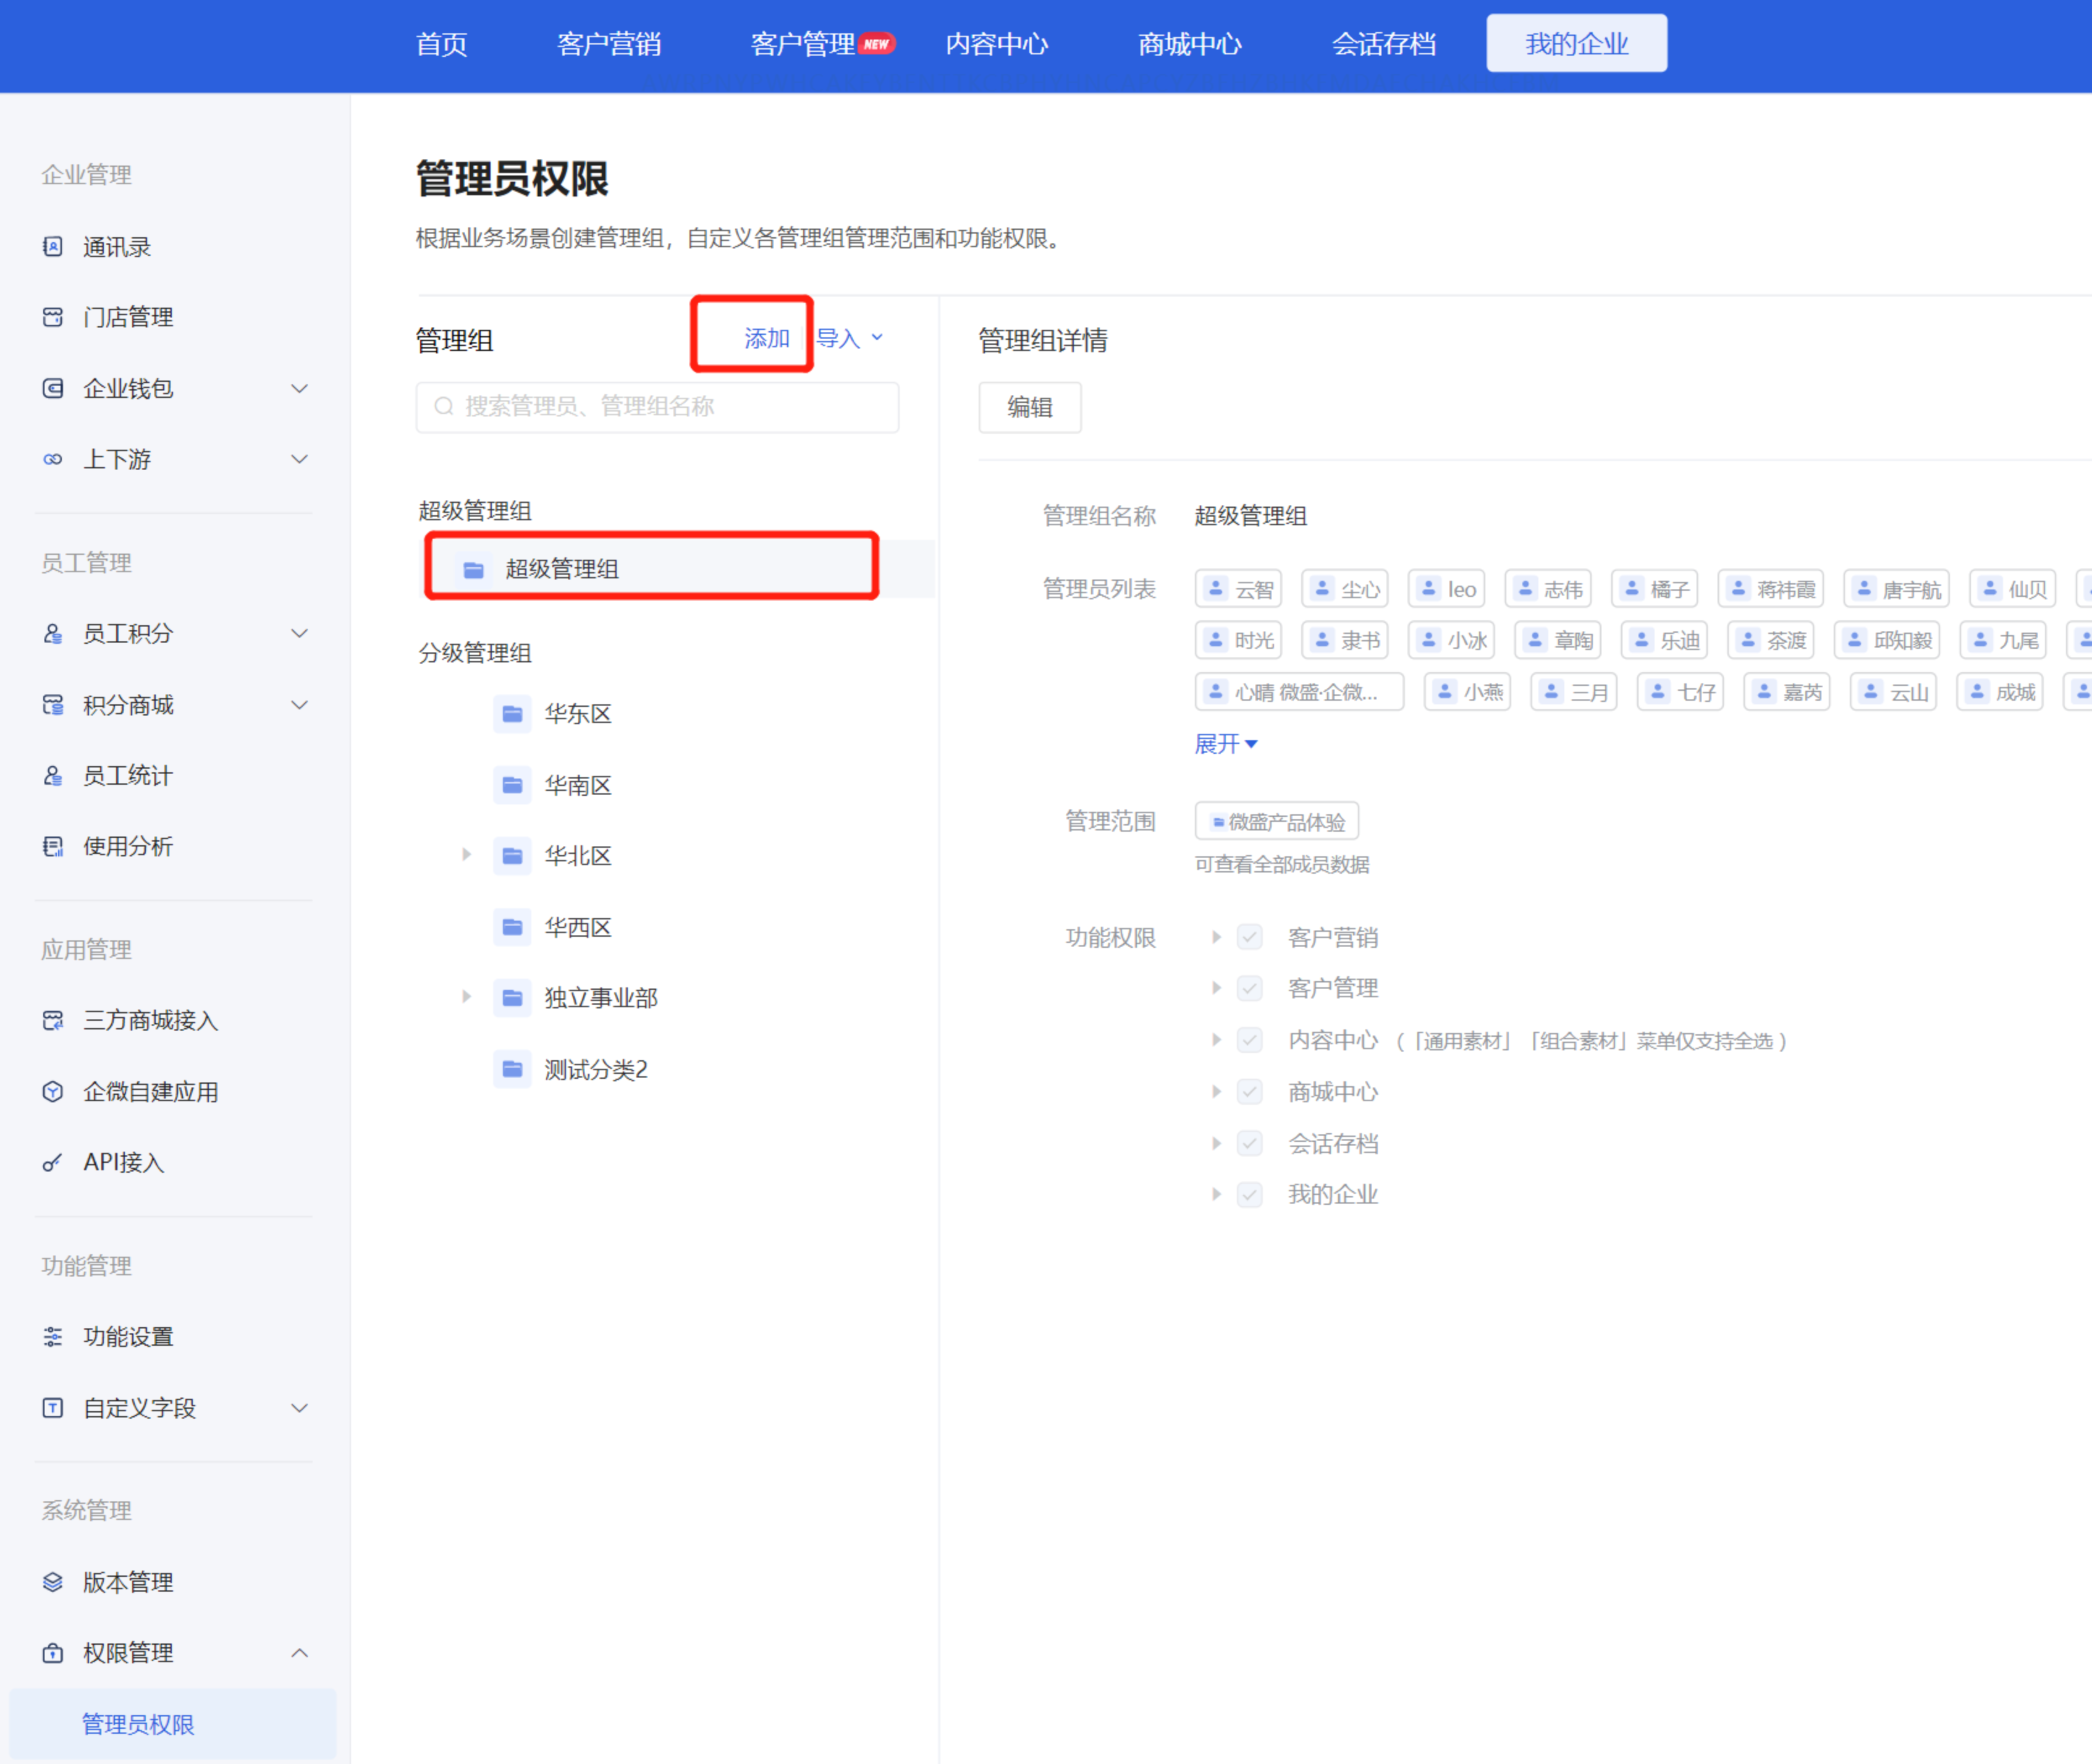Viewport: 2092px width, 1764px height.
Task: Click the user icon on the 云智 tag
Action: 1216,588
